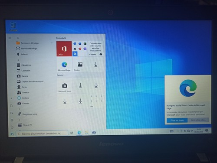Viewport: 217px width, 163px height.
Task: Open the notification center icon
Action: tap(207, 130)
